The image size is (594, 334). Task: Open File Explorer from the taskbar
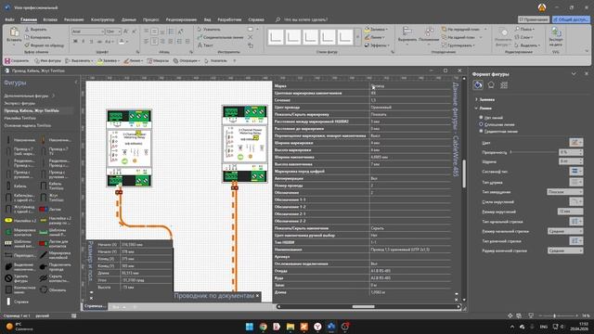coord(291,327)
